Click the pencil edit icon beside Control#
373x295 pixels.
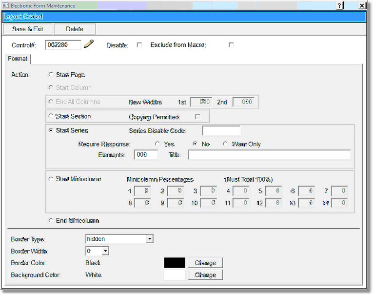[x=89, y=44]
